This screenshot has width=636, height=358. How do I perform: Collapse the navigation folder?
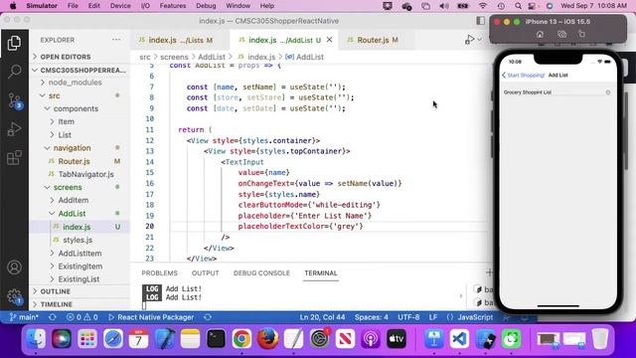72,148
